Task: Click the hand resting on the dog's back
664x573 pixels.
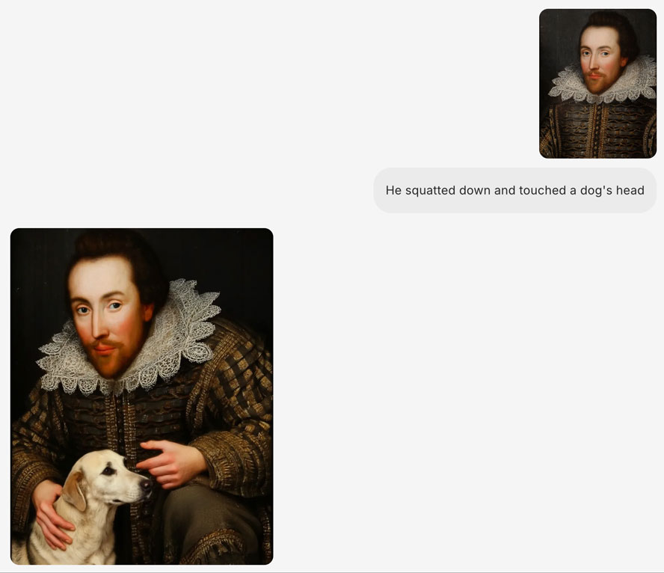Action: coord(52,514)
